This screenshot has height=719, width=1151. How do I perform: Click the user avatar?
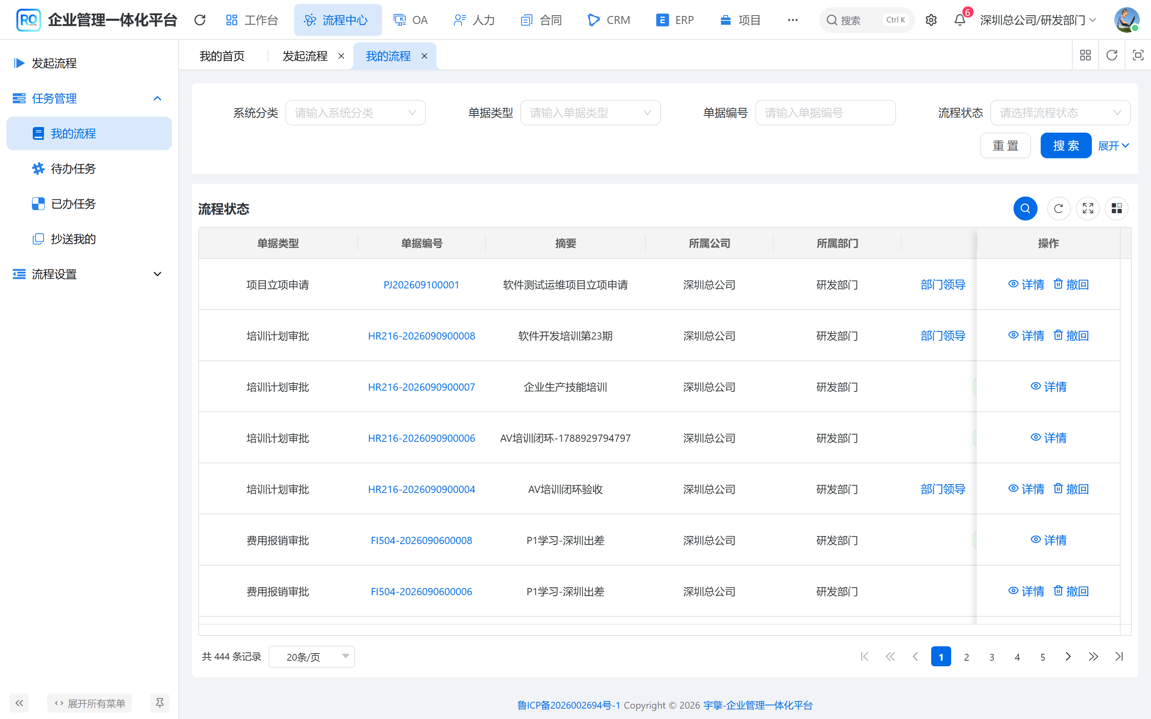coord(1127,20)
